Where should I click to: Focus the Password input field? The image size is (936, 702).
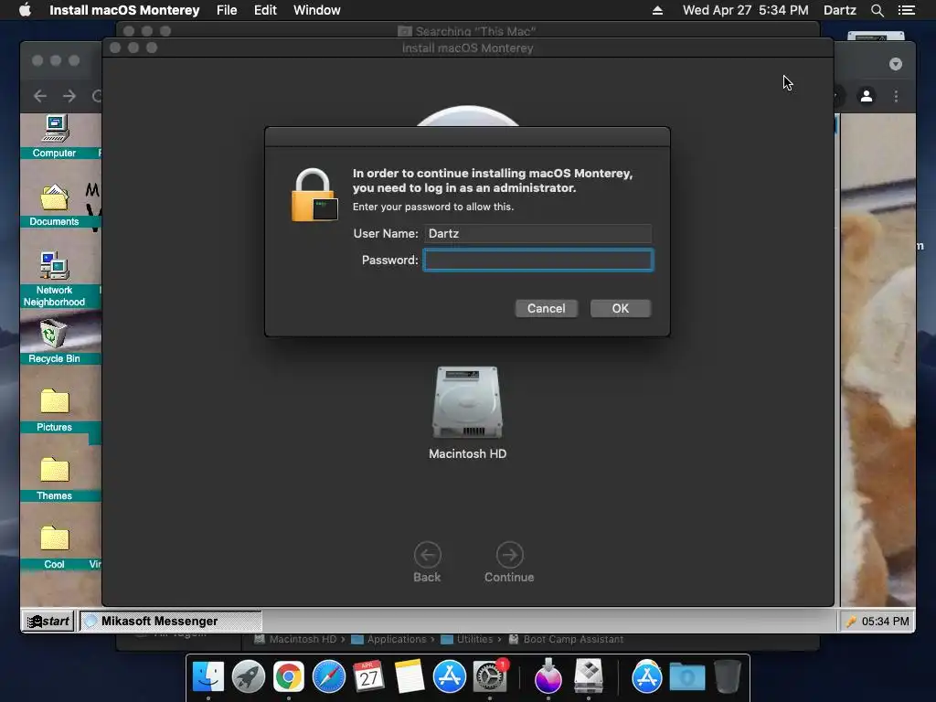click(x=538, y=261)
